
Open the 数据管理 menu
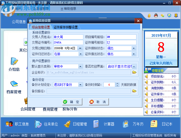pos(41,9)
